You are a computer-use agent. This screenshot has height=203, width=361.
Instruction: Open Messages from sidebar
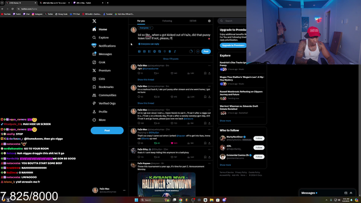(102, 54)
